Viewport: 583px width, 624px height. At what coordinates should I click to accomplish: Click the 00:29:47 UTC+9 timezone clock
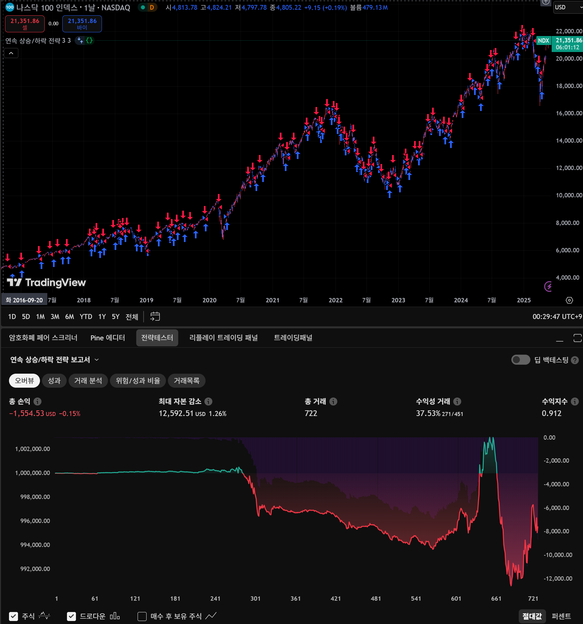557,317
